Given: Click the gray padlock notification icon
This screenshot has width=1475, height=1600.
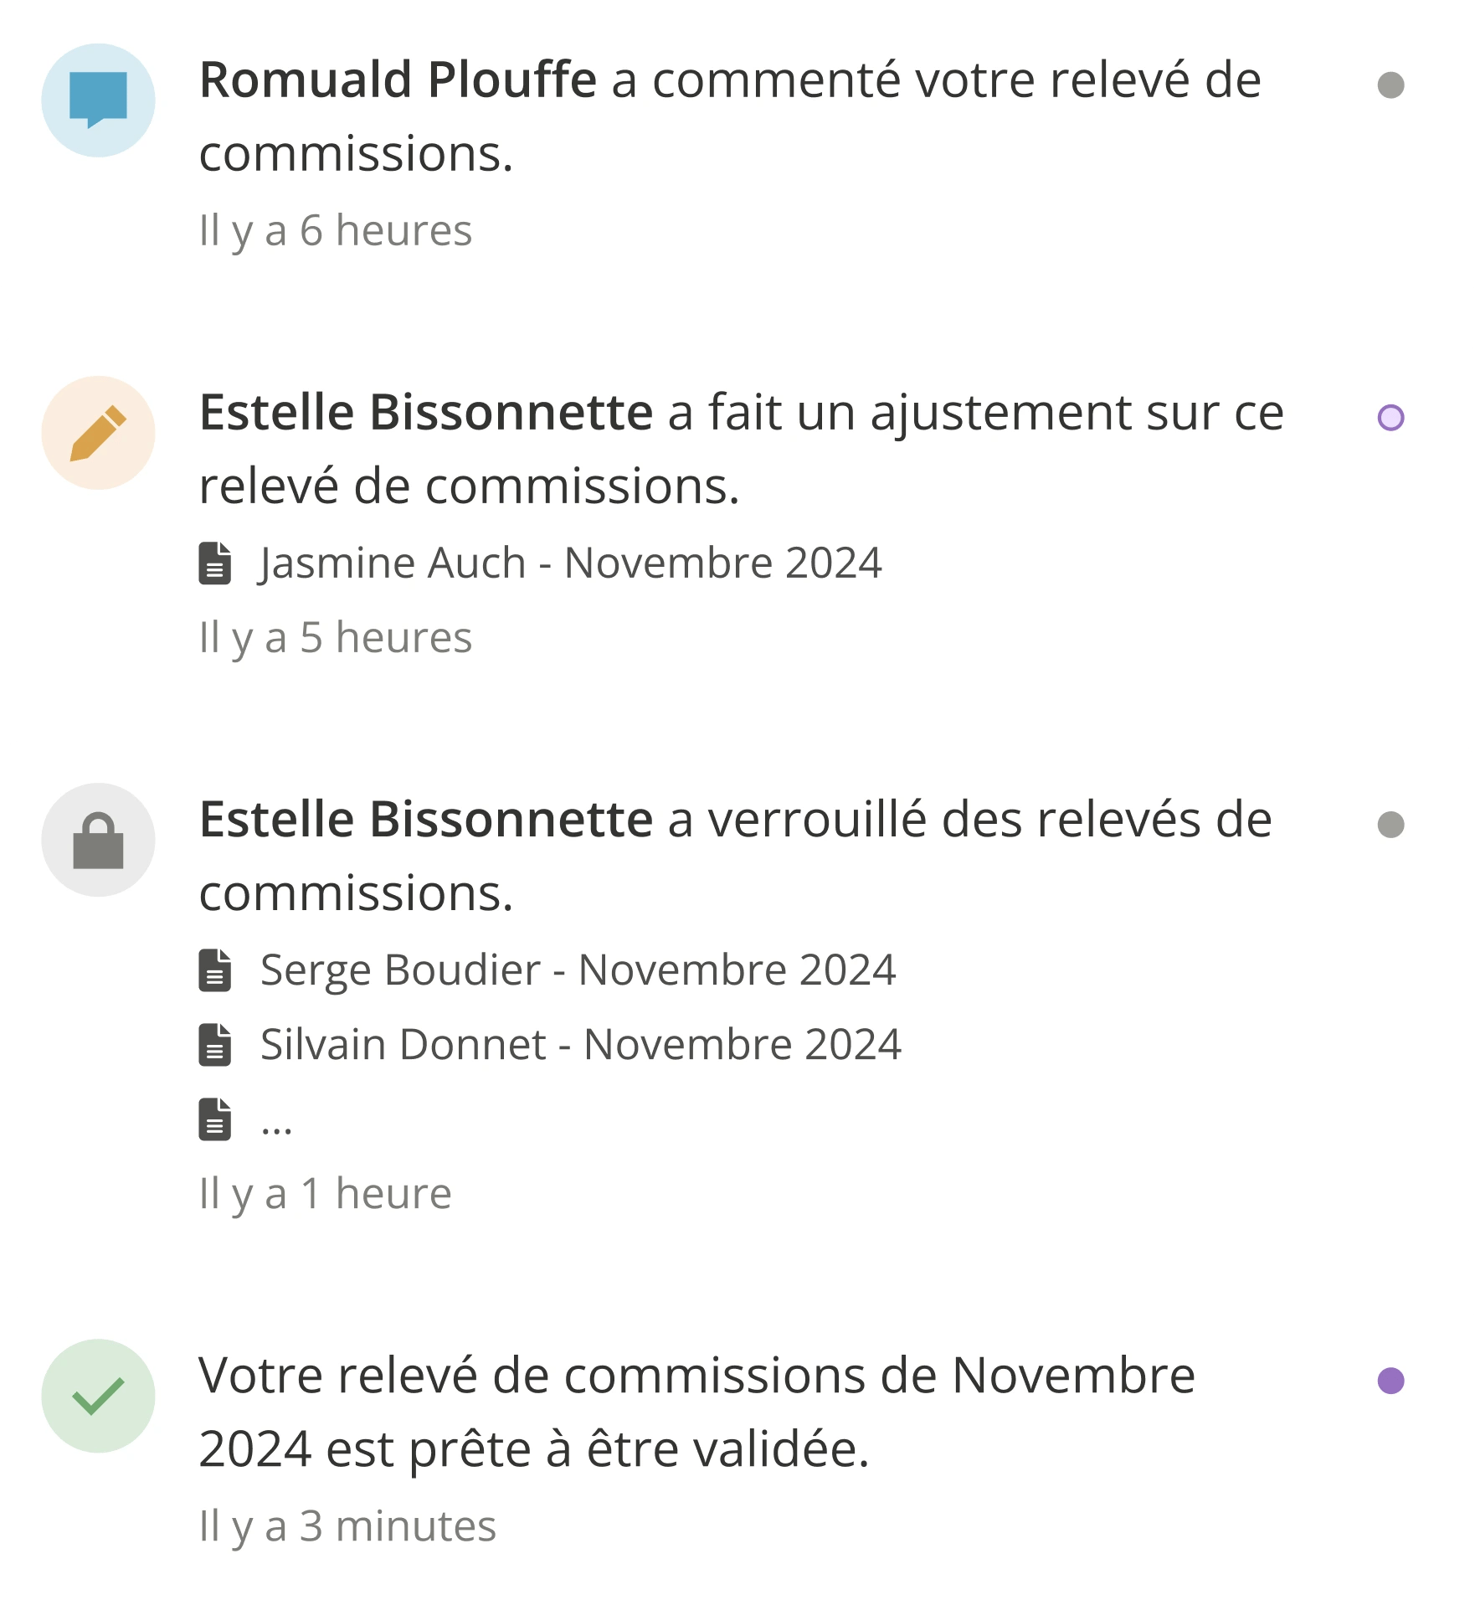Looking at the screenshot, I should (x=98, y=840).
